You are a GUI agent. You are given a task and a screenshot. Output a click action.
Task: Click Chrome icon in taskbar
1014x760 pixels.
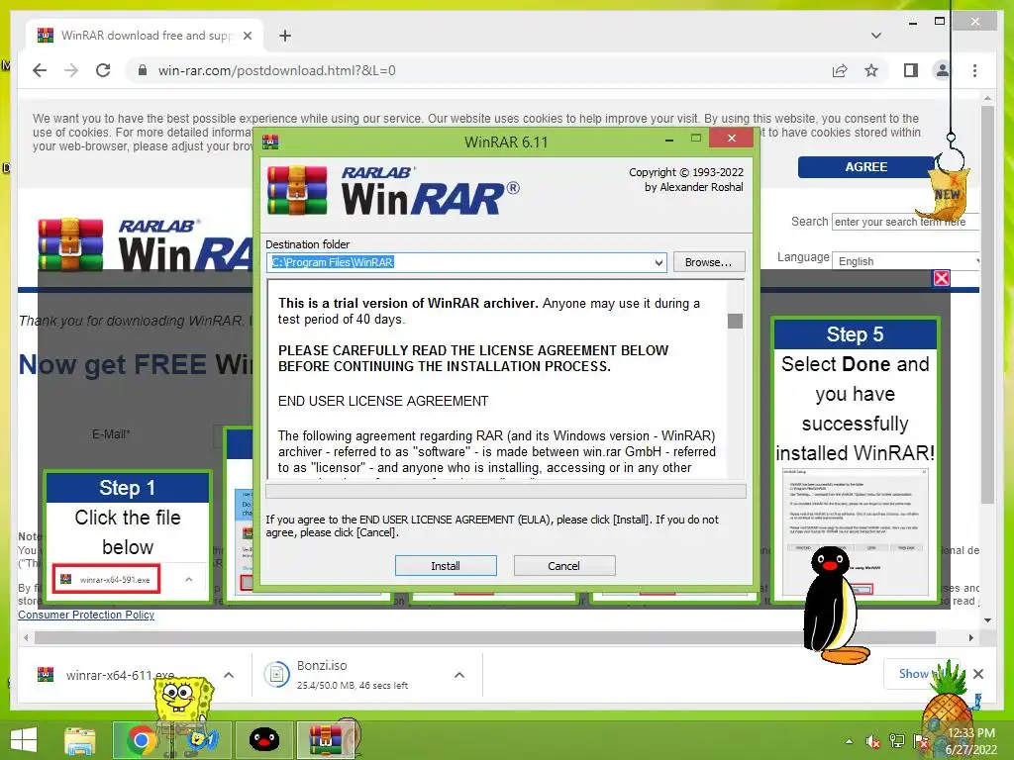(142, 740)
